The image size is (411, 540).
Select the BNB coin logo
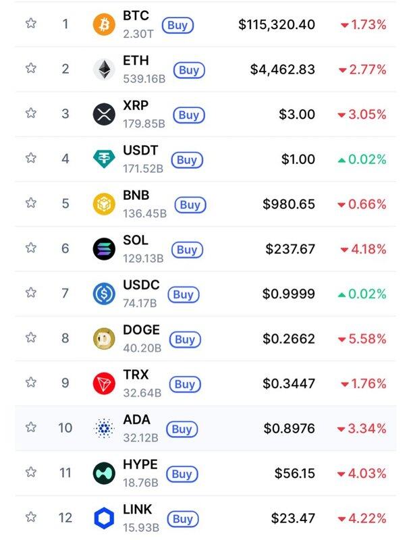coord(104,204)
